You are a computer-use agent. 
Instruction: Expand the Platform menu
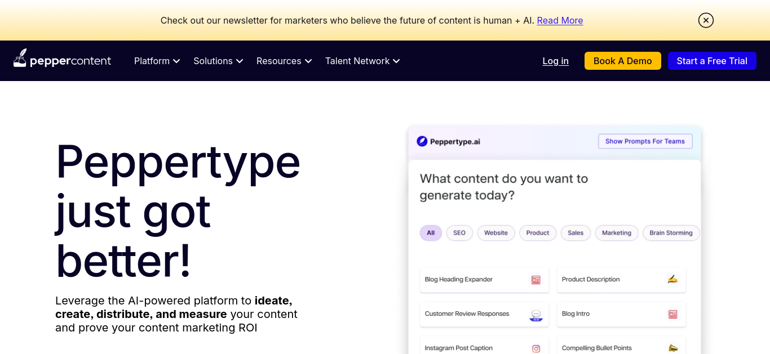click(x=157, y=61)
